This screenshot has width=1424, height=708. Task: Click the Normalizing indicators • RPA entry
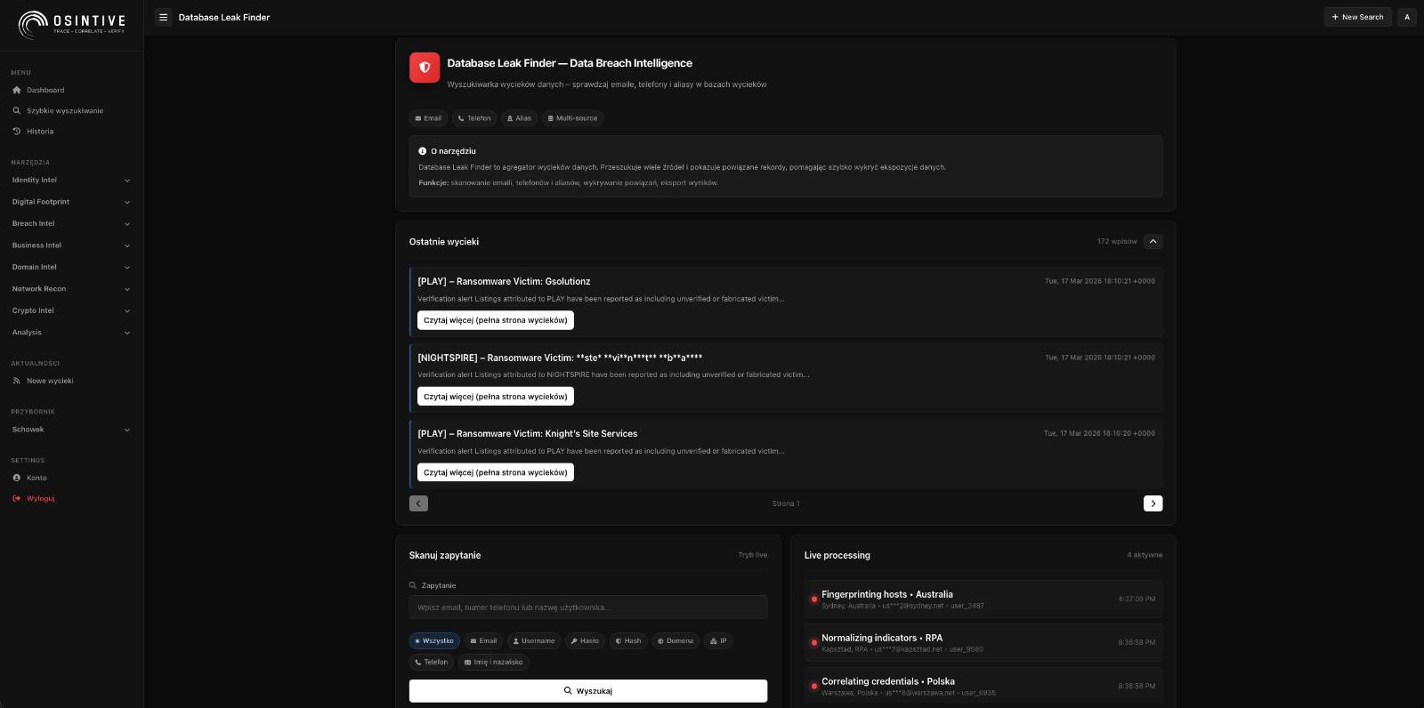983,642
